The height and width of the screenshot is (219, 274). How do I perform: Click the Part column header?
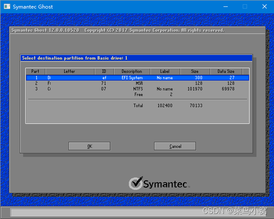[x=35, y=72]
